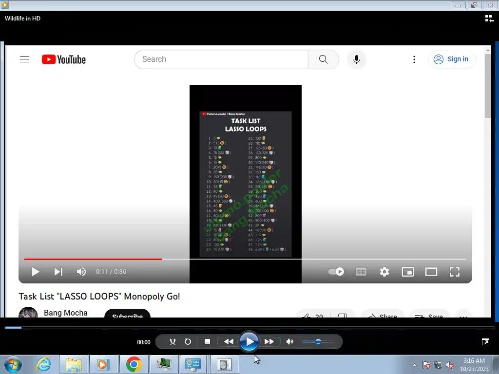This screenshot has width=499, height=374.
Task: Enable YouTube miniplayer
Action: [x=408, y=272]
